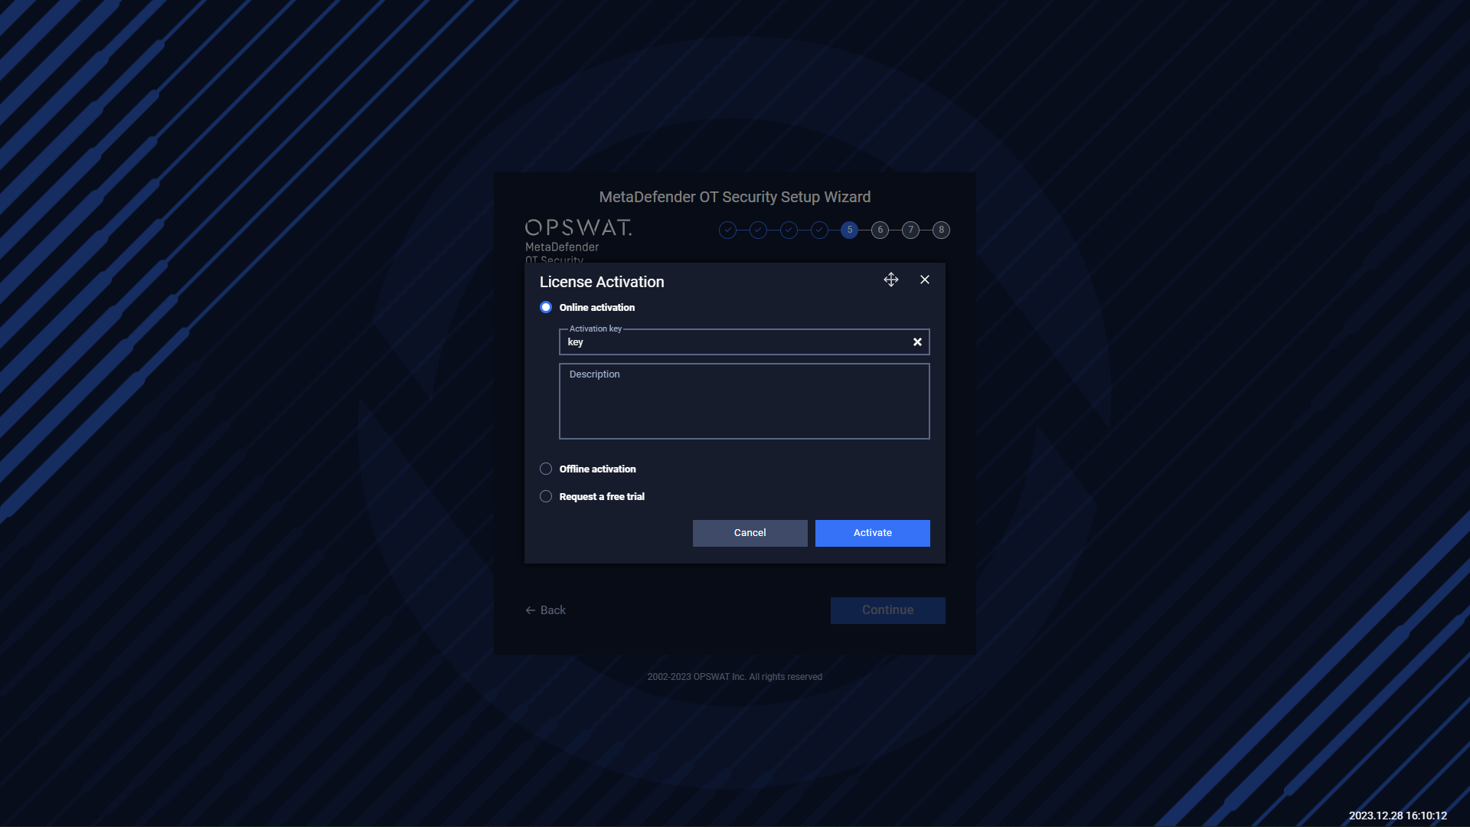The height and width of the screenshot is (827, 1470).
Task: Open wizard step 3 checkmark
Action: 789,230
